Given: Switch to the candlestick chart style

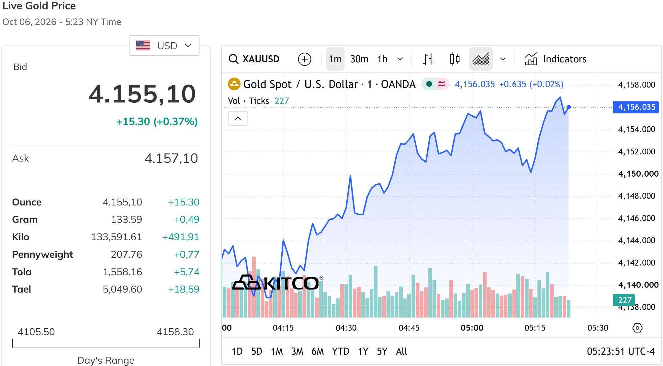Looking at the screenshot, I should pos(455,59).
